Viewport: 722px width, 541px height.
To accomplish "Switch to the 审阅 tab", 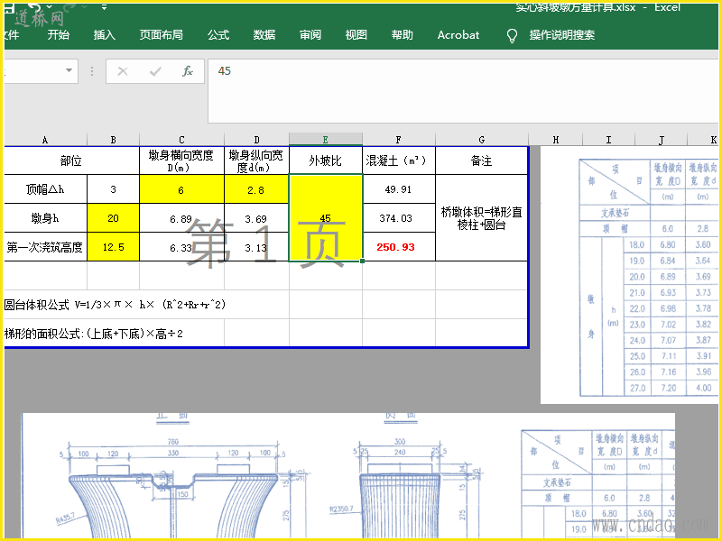I will coord(310,35).
